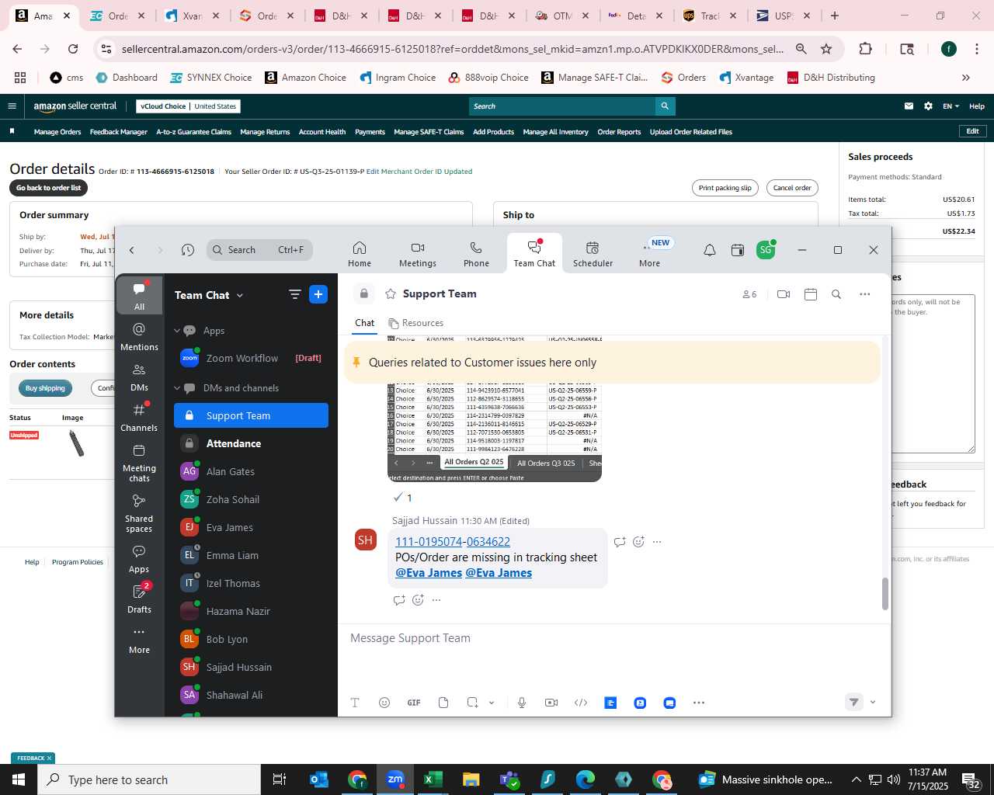Open the Meetings tab in Zoom
This screenshot has width=994, height=795.
click(418, 254)
